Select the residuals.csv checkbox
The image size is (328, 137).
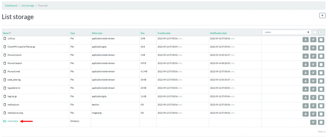pos(321,105)
